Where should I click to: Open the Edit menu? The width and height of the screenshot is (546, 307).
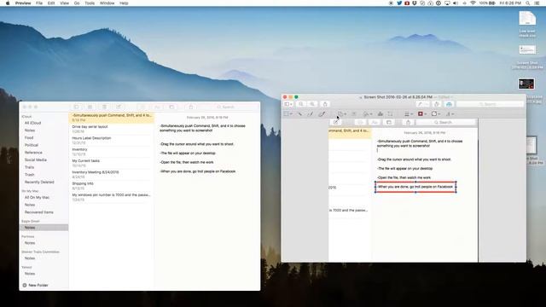coord(51,3)
